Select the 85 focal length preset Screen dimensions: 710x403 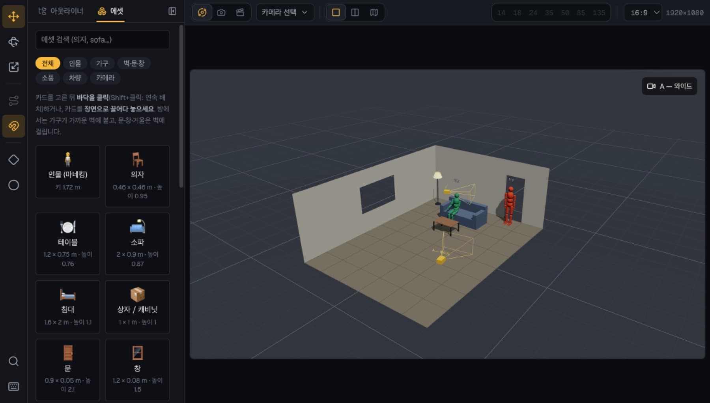pyautogui.click(x=581, y=13)
